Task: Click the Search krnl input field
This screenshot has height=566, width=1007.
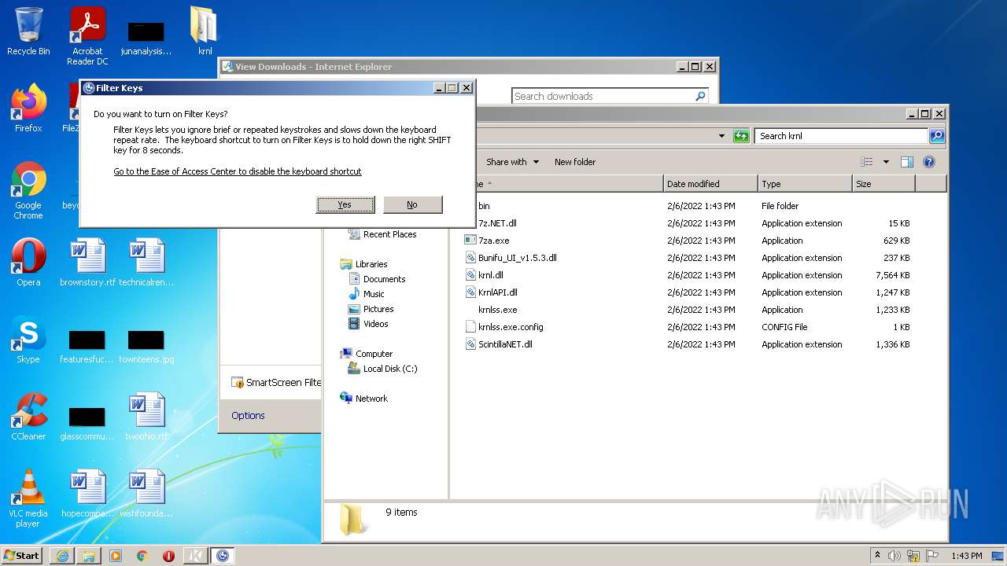Action: pos(840,136)
